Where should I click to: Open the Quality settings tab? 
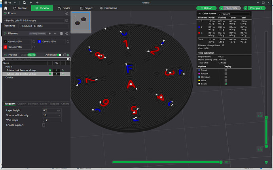pos(22,104)
